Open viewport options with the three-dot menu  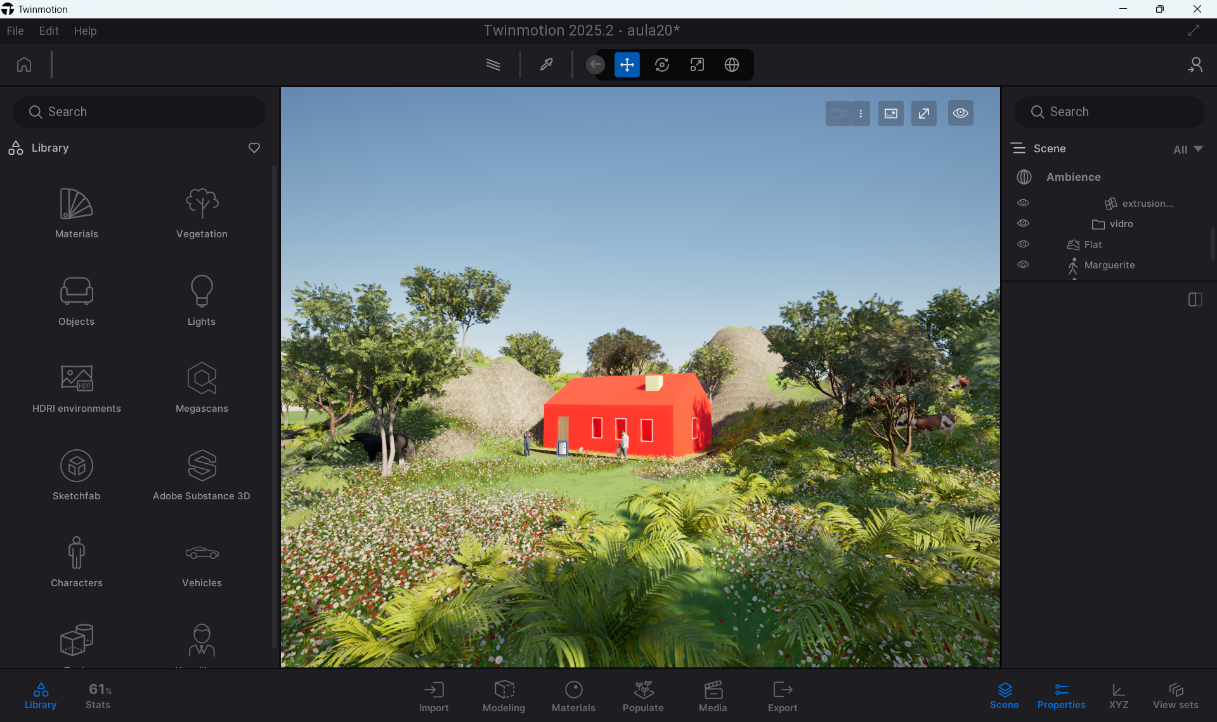pyautogui.click(x=861, y=113)
